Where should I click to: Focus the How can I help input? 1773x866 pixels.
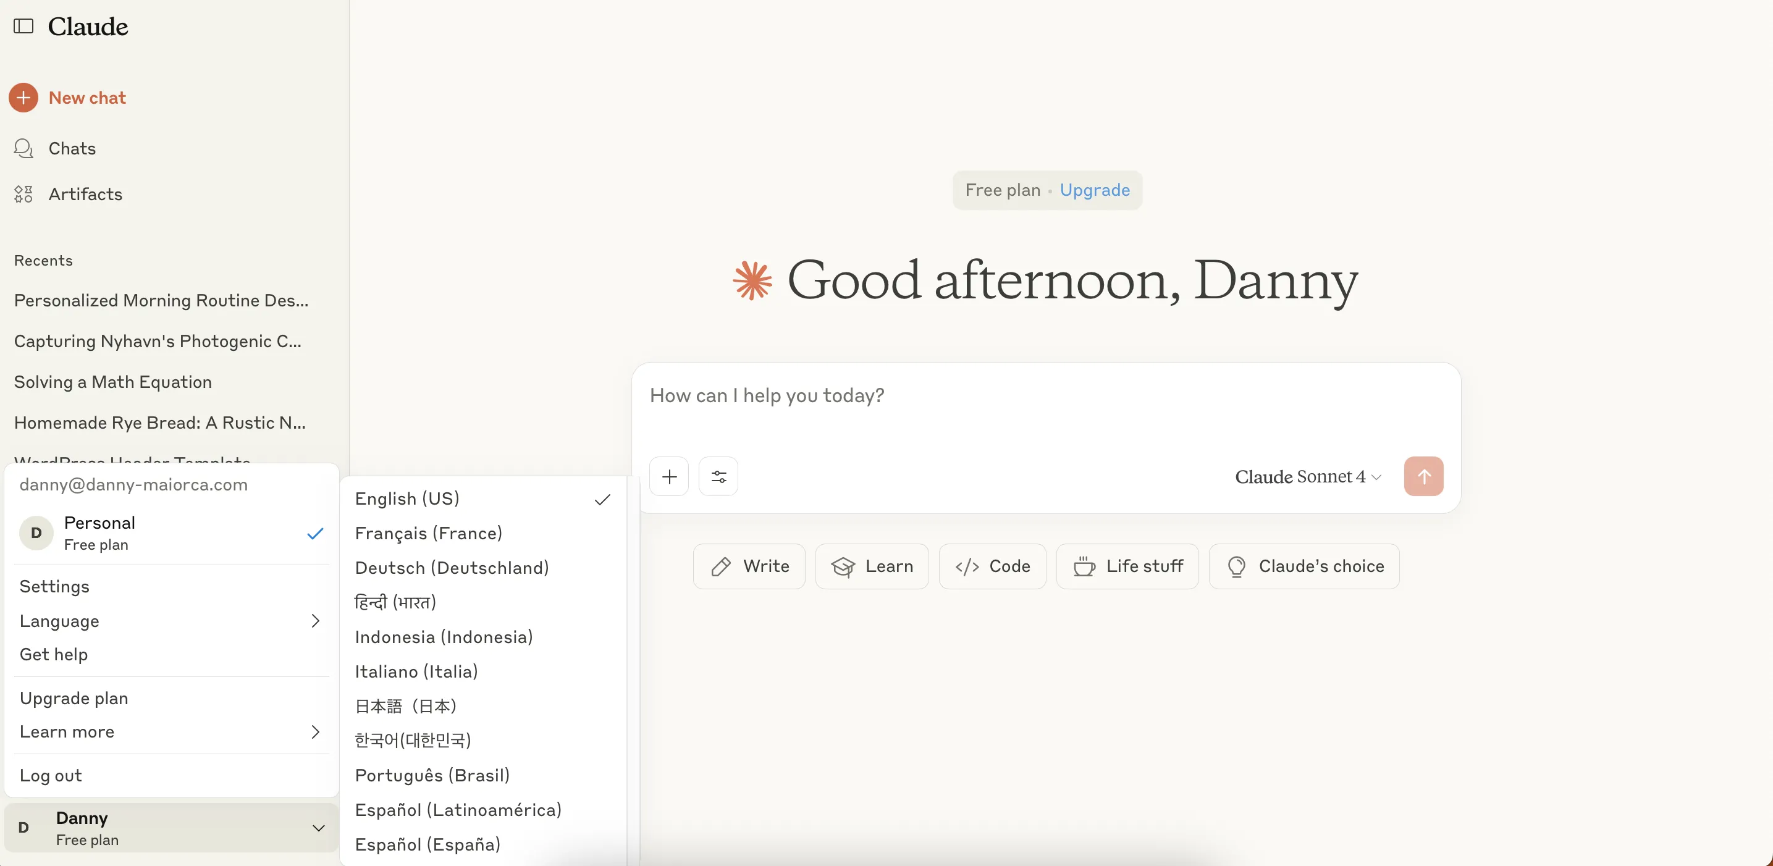(x=1045, y=396)
